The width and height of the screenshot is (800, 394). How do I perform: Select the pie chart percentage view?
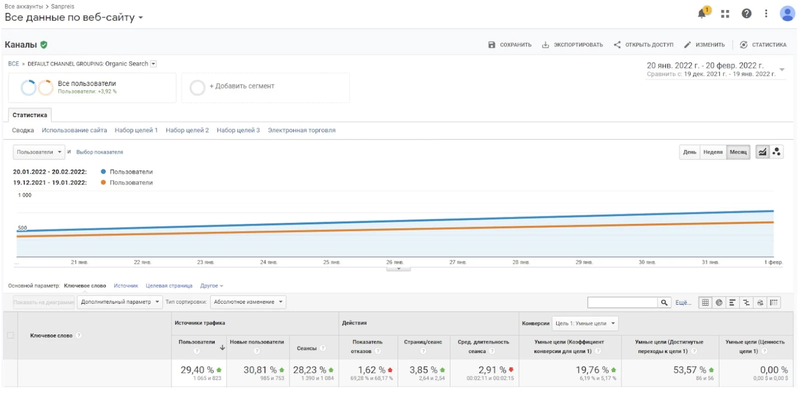(719, 302)
